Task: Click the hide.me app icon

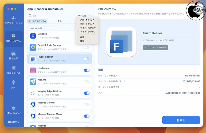Action: [33, 81]
